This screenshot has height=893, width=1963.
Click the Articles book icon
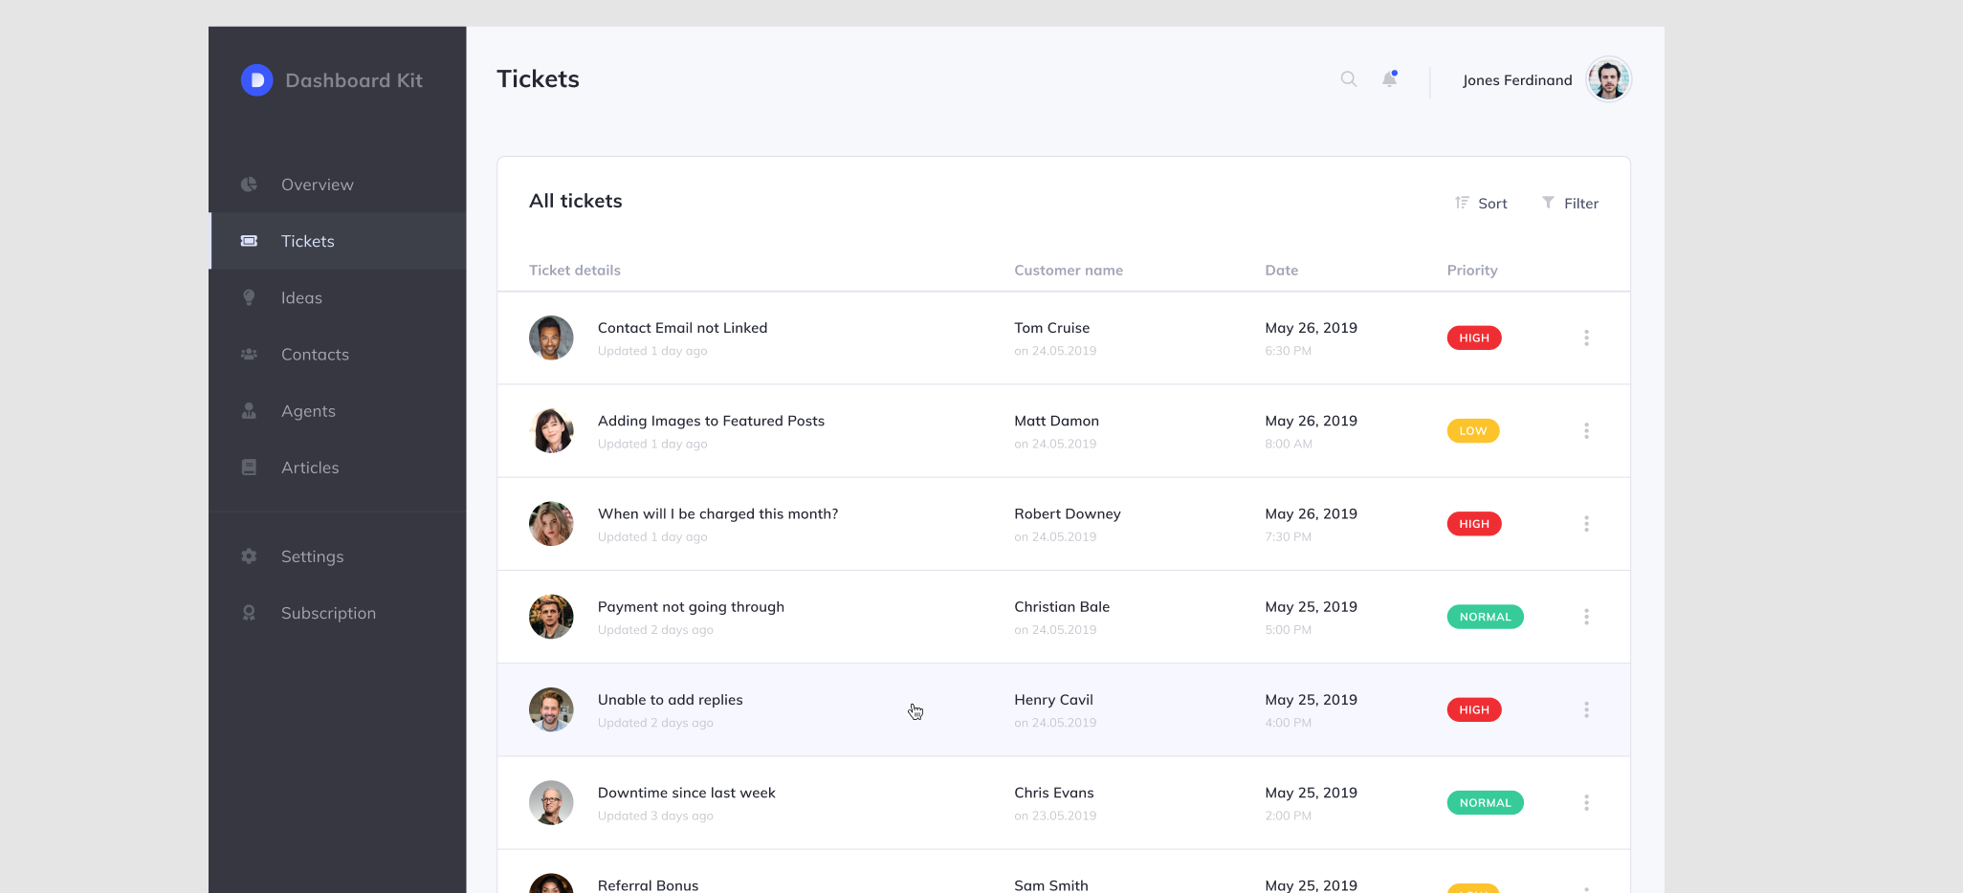tap(249, 468)
